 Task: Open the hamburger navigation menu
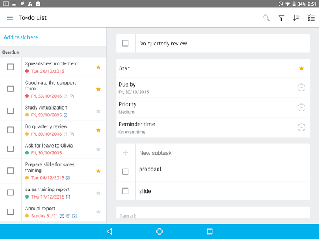10,18
